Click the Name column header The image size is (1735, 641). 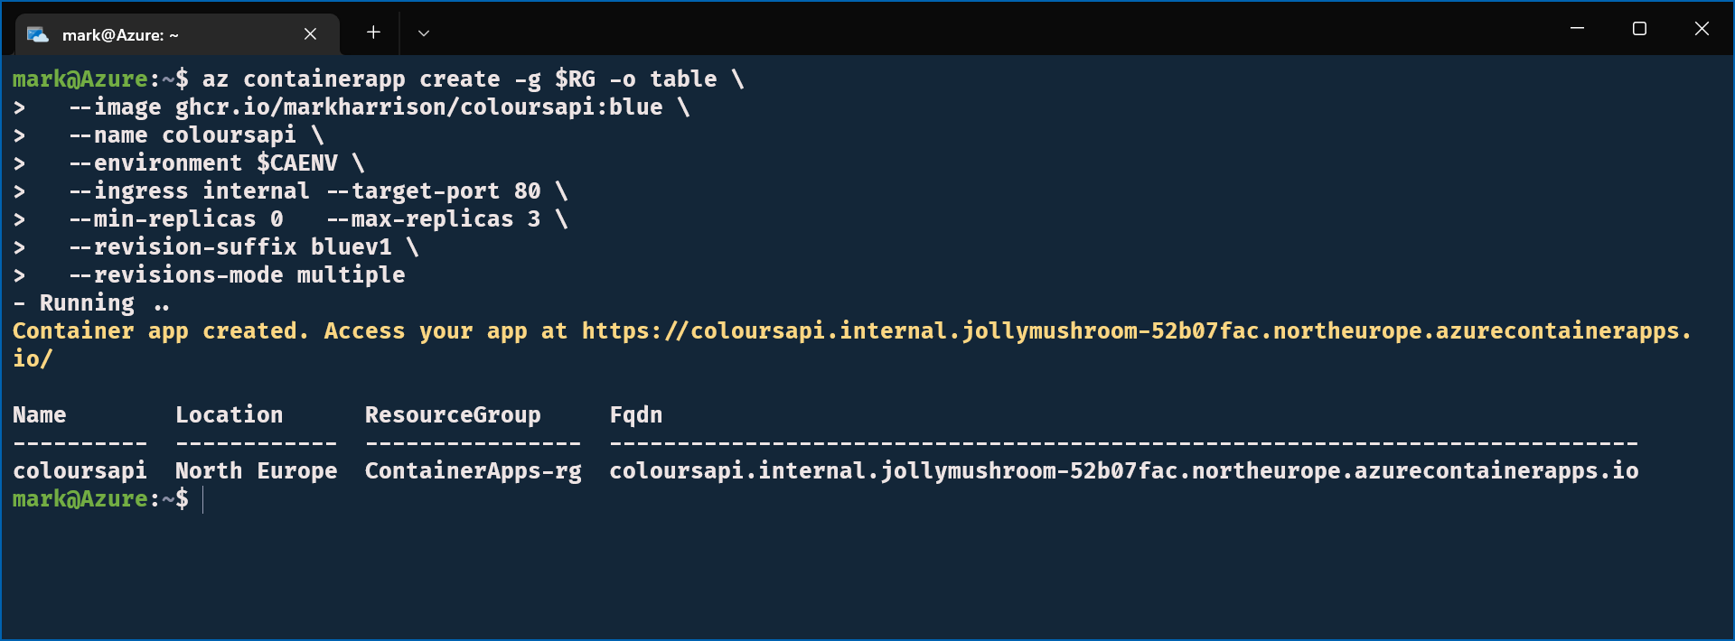coord(39,415)
